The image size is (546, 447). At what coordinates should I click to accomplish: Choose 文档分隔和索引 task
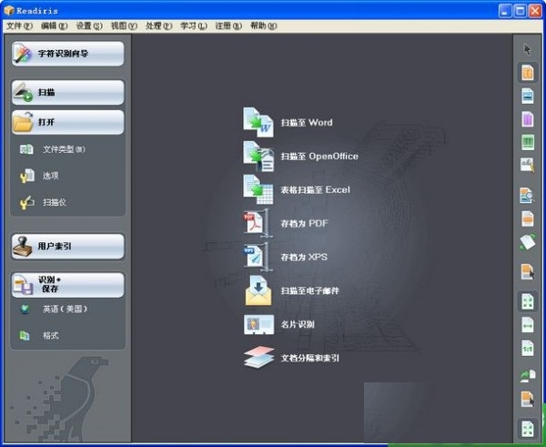[291, 358]
